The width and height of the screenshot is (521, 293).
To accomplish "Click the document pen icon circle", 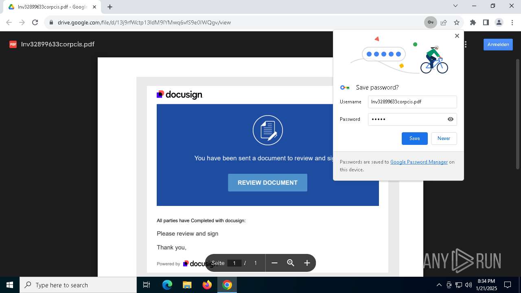I will coord(267,130).
